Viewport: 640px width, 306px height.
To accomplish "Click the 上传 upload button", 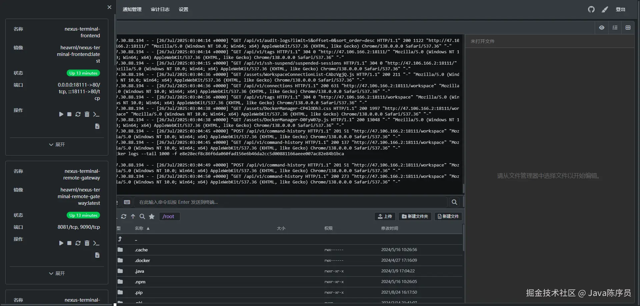I will click(385, 216).
